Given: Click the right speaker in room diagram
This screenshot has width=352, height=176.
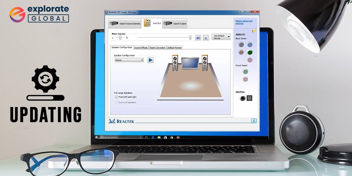Looking at the screenshot, I should (205, 63).
